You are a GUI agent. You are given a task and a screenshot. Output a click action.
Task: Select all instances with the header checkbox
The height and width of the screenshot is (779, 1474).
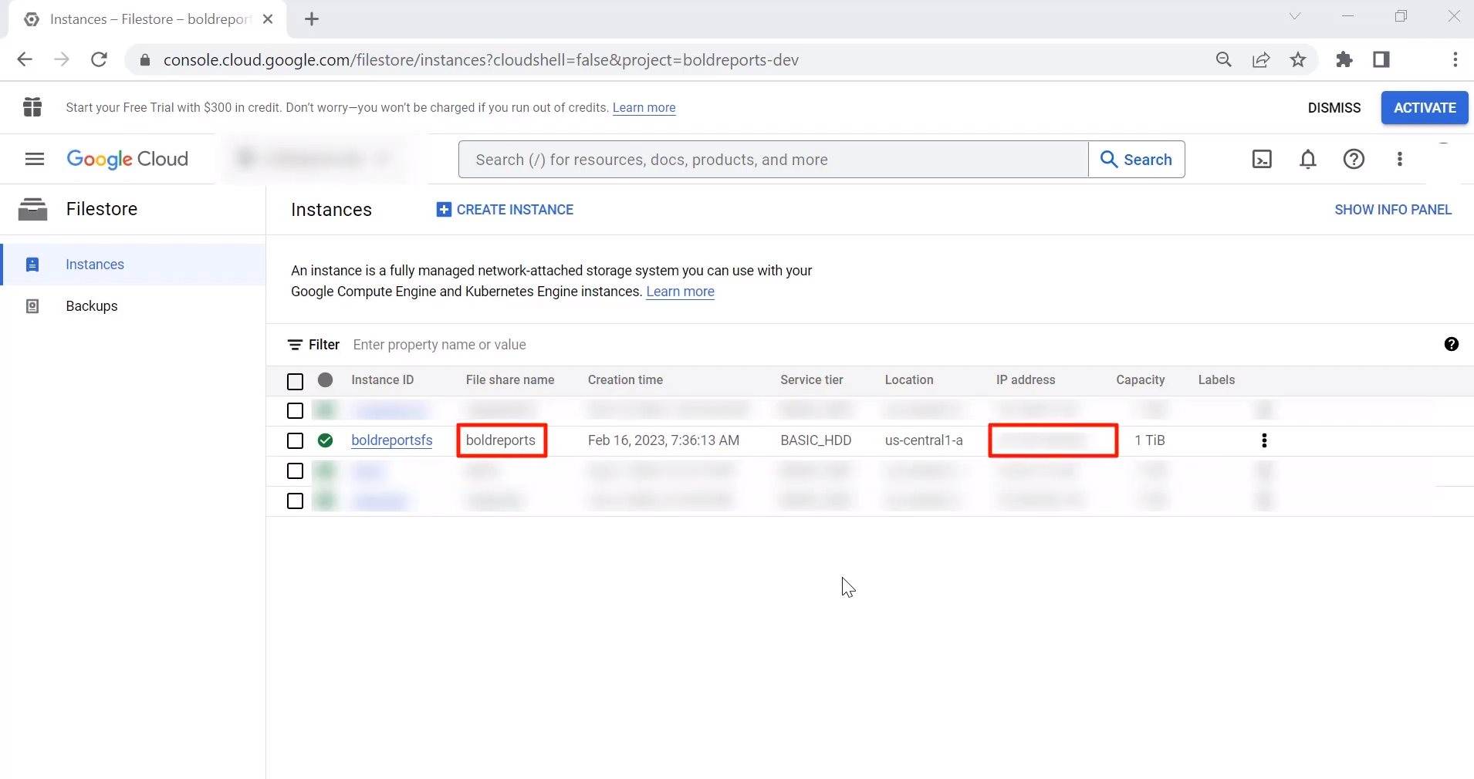(x=295, y=381)
